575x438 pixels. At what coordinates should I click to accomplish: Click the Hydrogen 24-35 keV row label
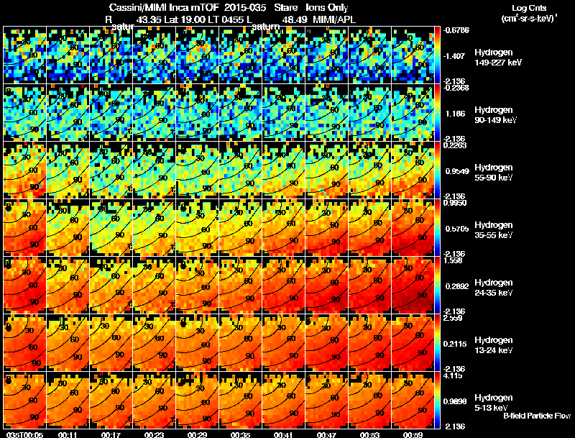494,288
